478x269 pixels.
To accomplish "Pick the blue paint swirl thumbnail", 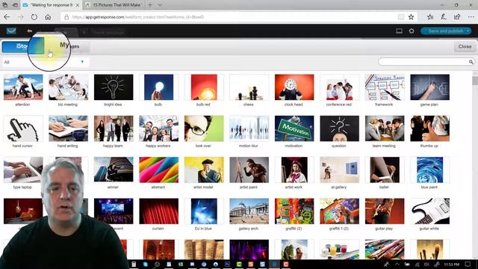I will 430,170.
